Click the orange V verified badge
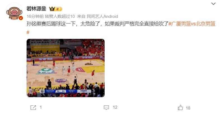This screenshot has width=221, height=114. point(21,18)
